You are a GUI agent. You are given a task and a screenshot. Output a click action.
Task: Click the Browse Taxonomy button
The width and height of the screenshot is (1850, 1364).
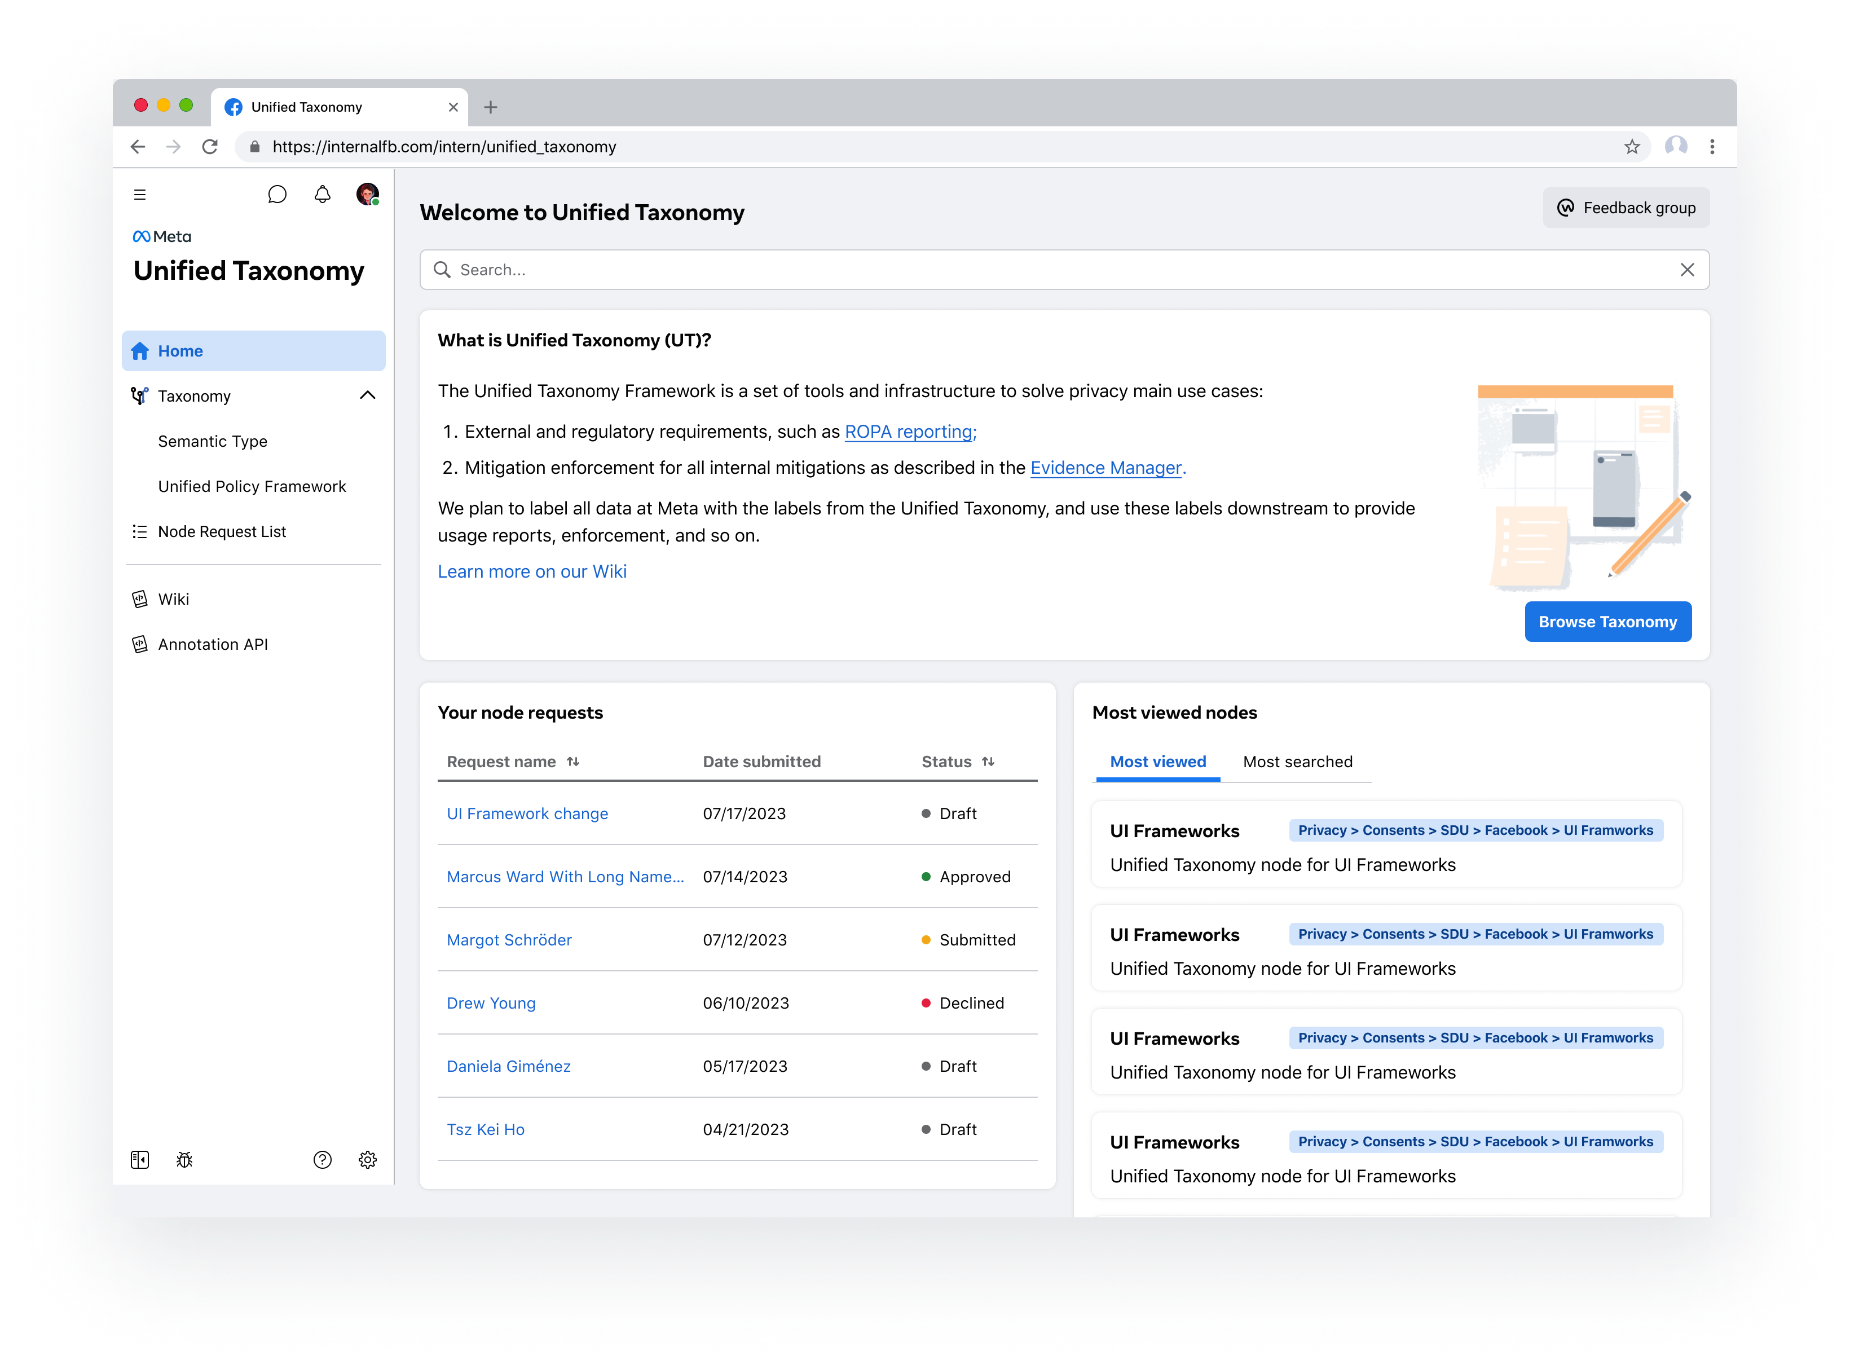(x=1608, y=622)
